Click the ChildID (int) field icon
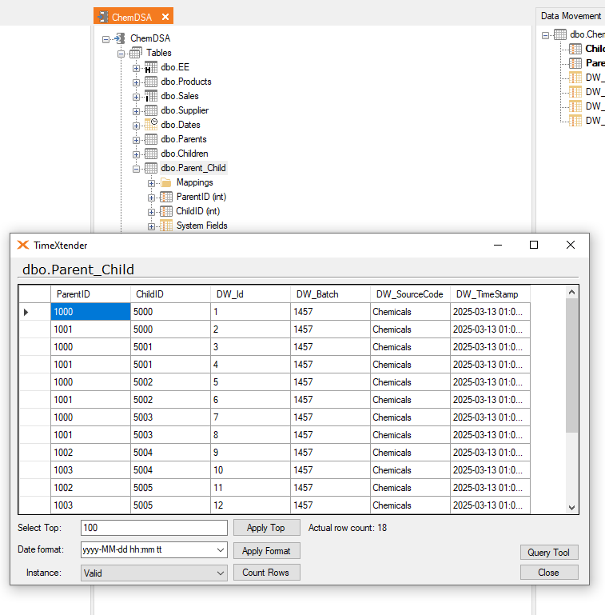The image size is (605, 615). [166, 211]
